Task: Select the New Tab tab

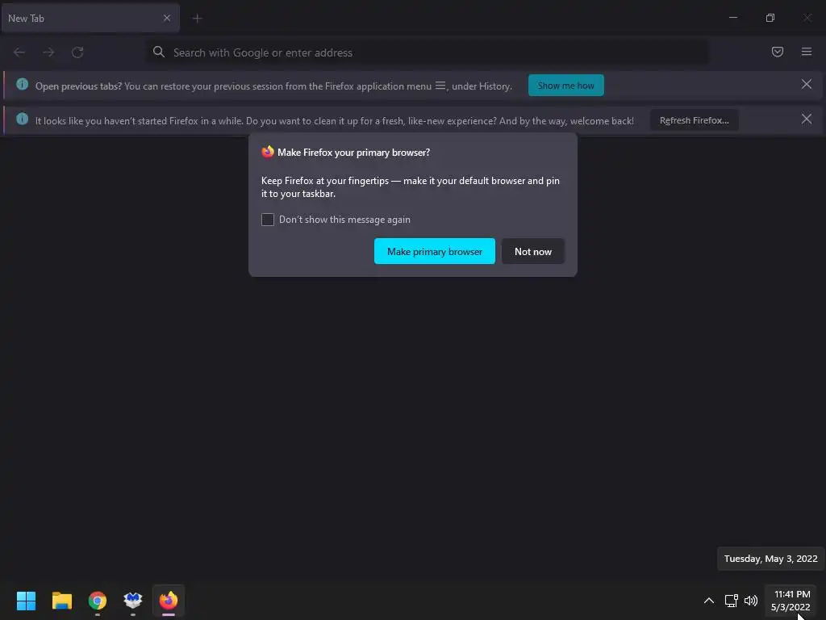Action: coord(90,18)
